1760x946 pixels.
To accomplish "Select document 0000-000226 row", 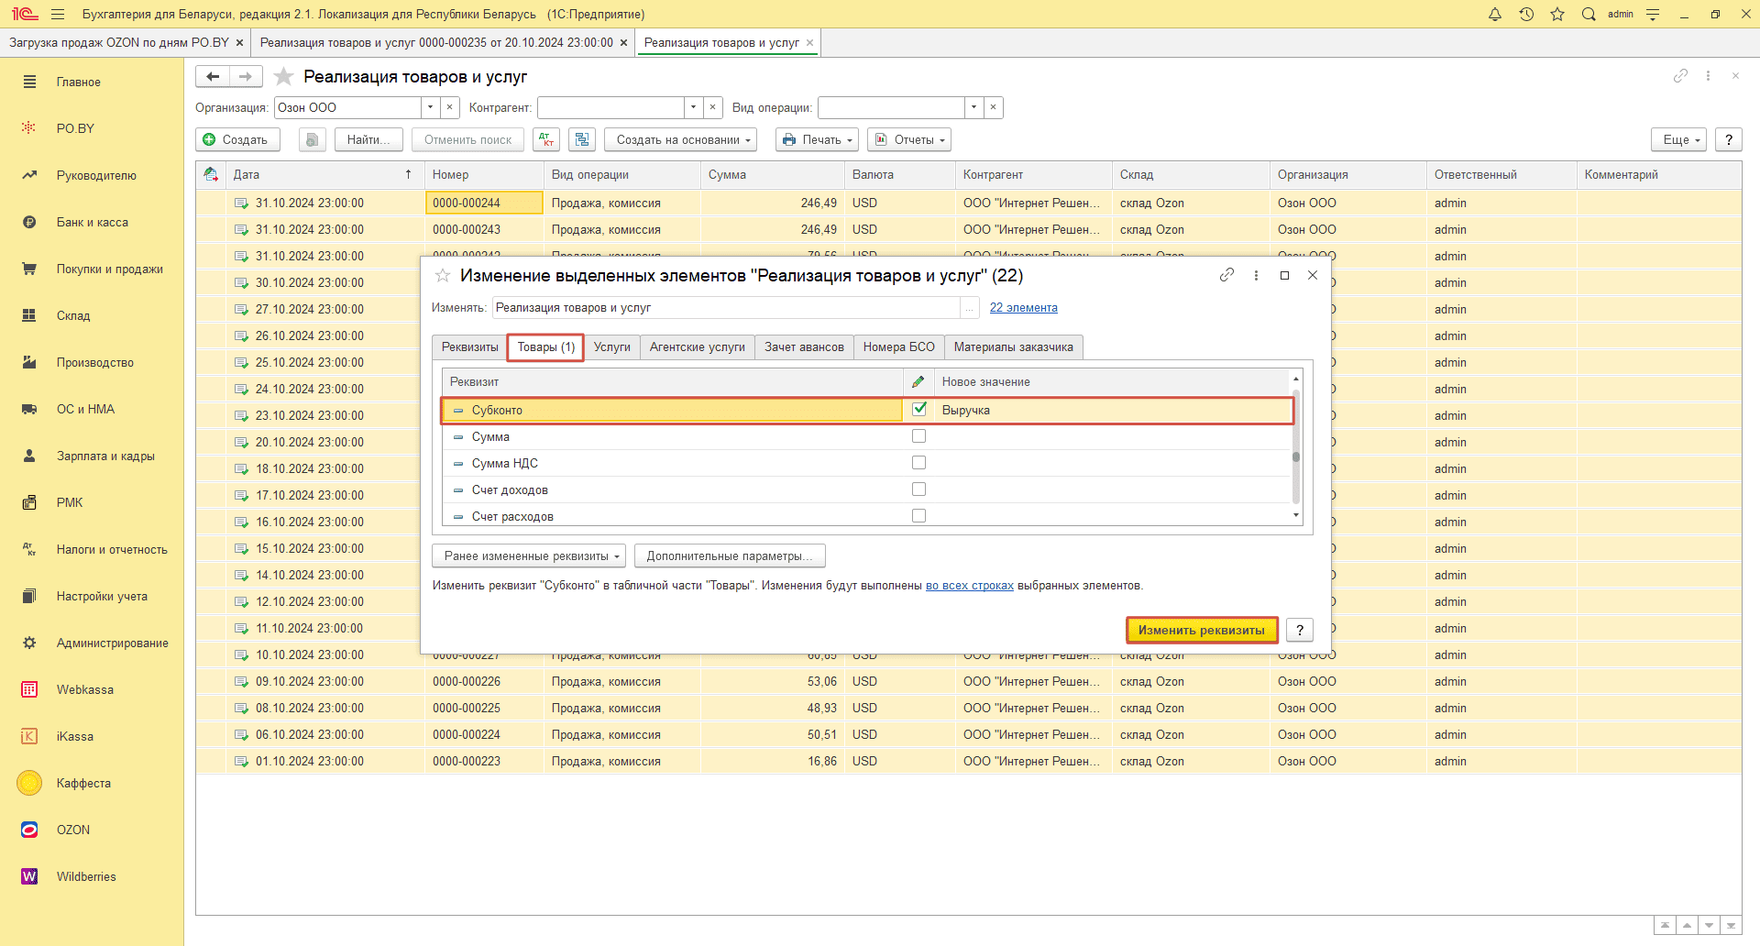I will coord(968,682).
